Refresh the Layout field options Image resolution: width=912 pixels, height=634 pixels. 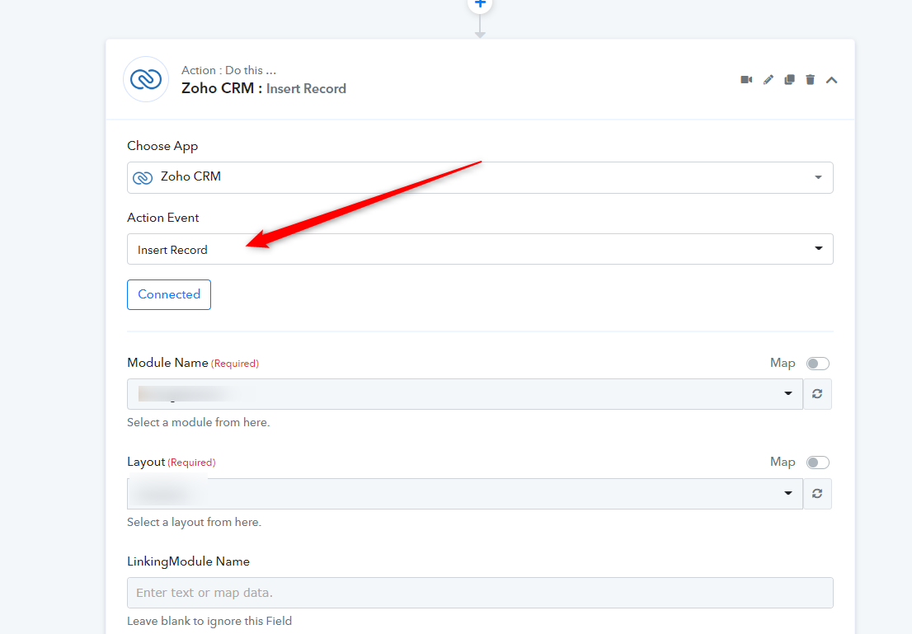pos(817,494)
